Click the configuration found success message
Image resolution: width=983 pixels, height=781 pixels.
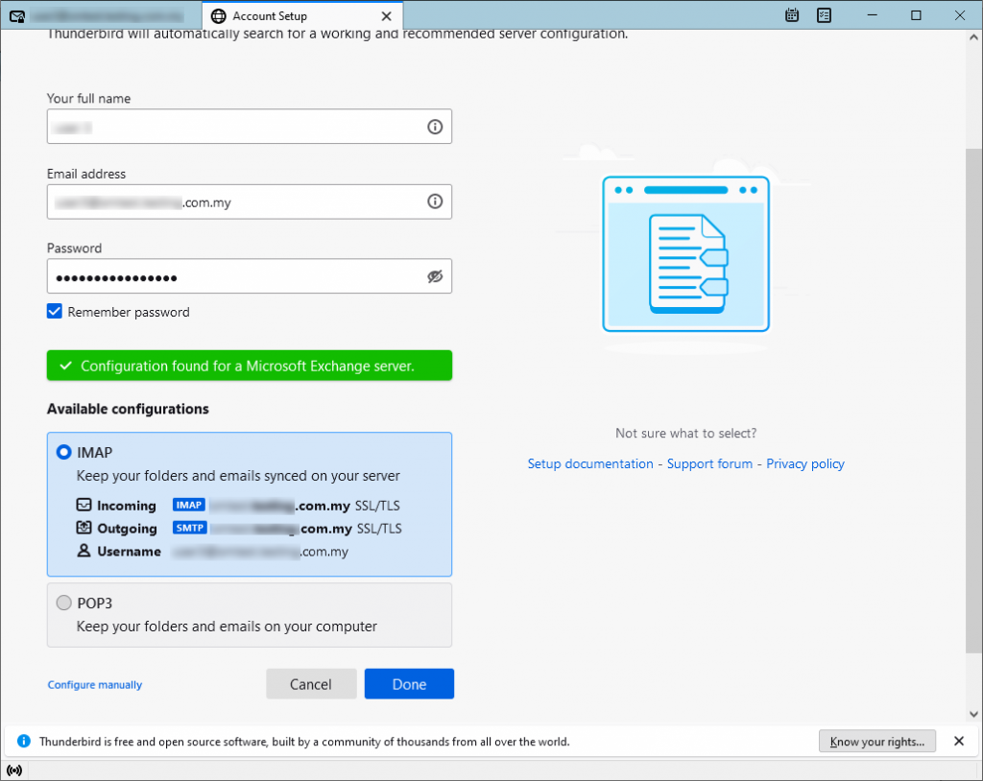click(249, 366)
